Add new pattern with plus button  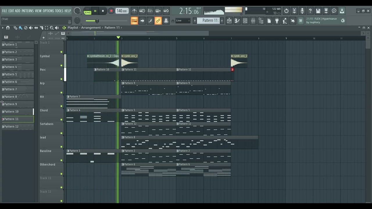tap(222, 21)
